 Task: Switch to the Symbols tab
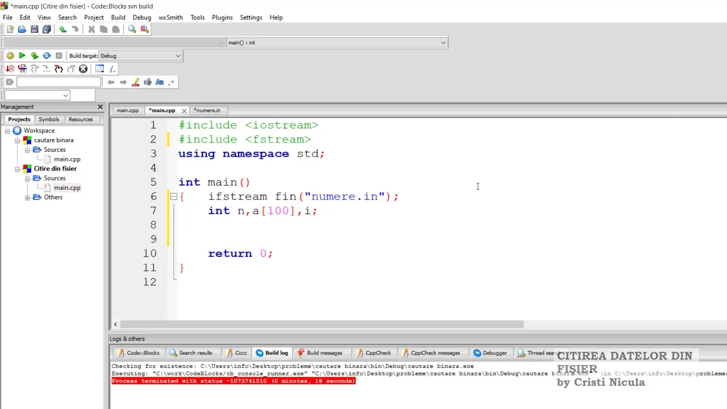[49, 119]
